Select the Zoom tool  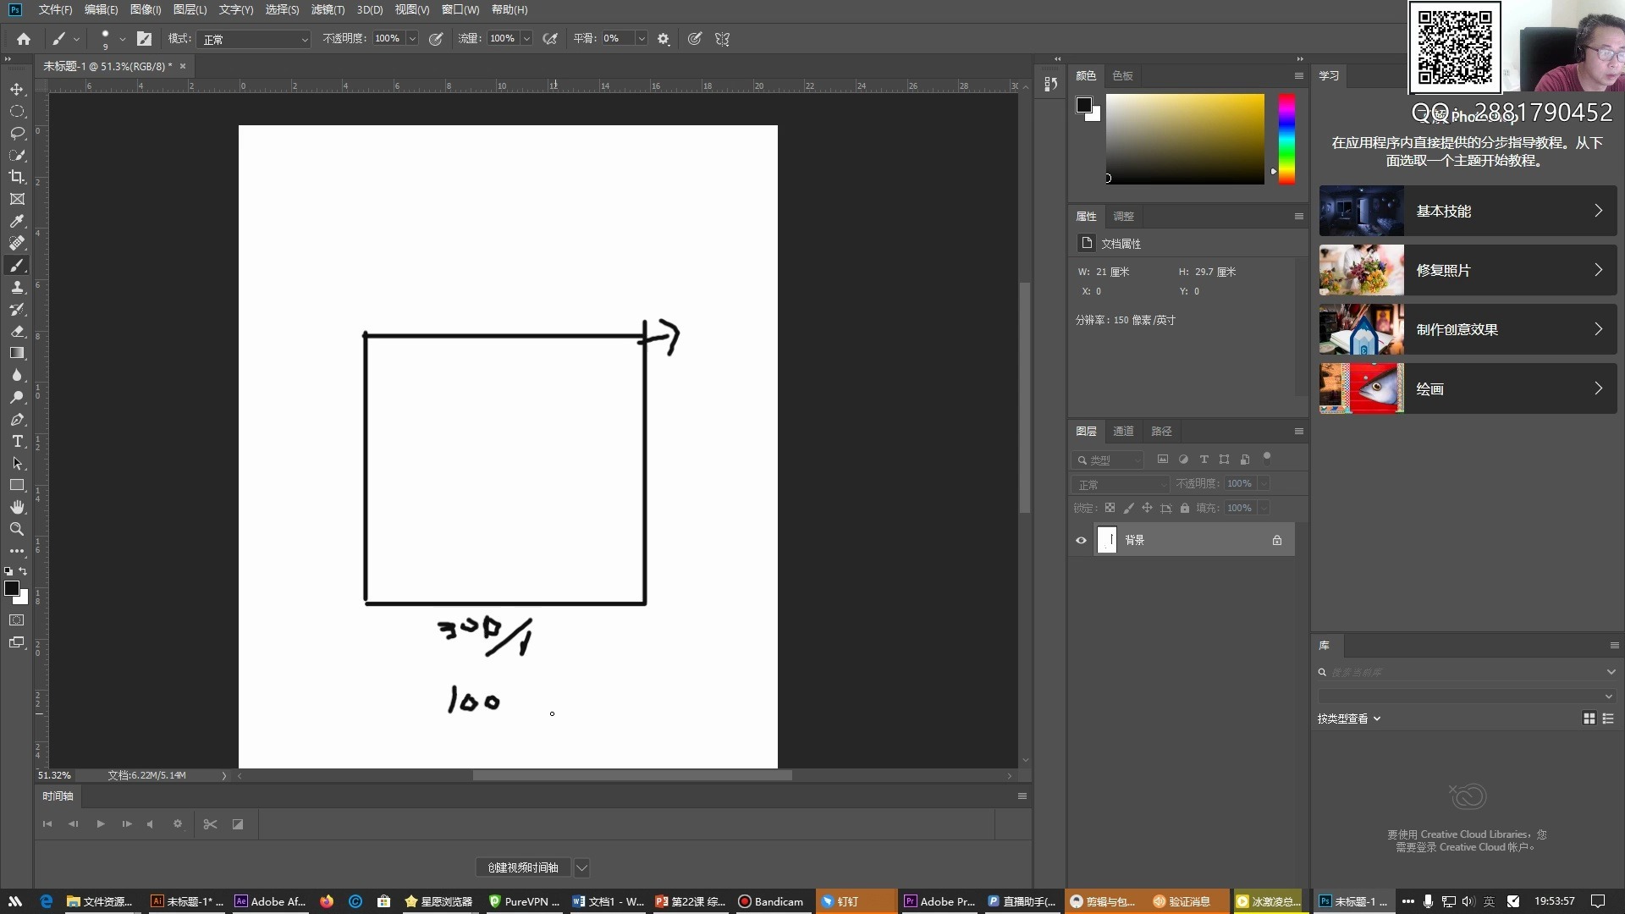[x=16, y=529]
